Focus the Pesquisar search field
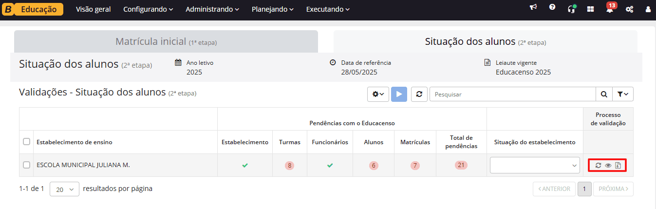The height and width of the screenshot is (209, 656). [x=513, y=94]
